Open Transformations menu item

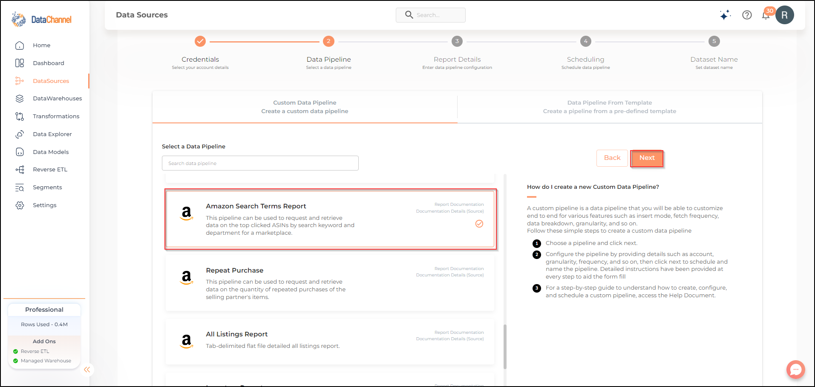56,117
